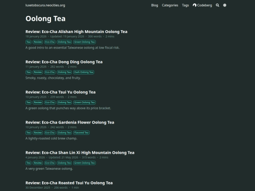The height and width of the screenshot is (191, 255).
Task: Click Eco-Cha tag under Shan Lin Xi review
Action: (x=50, y=163)
